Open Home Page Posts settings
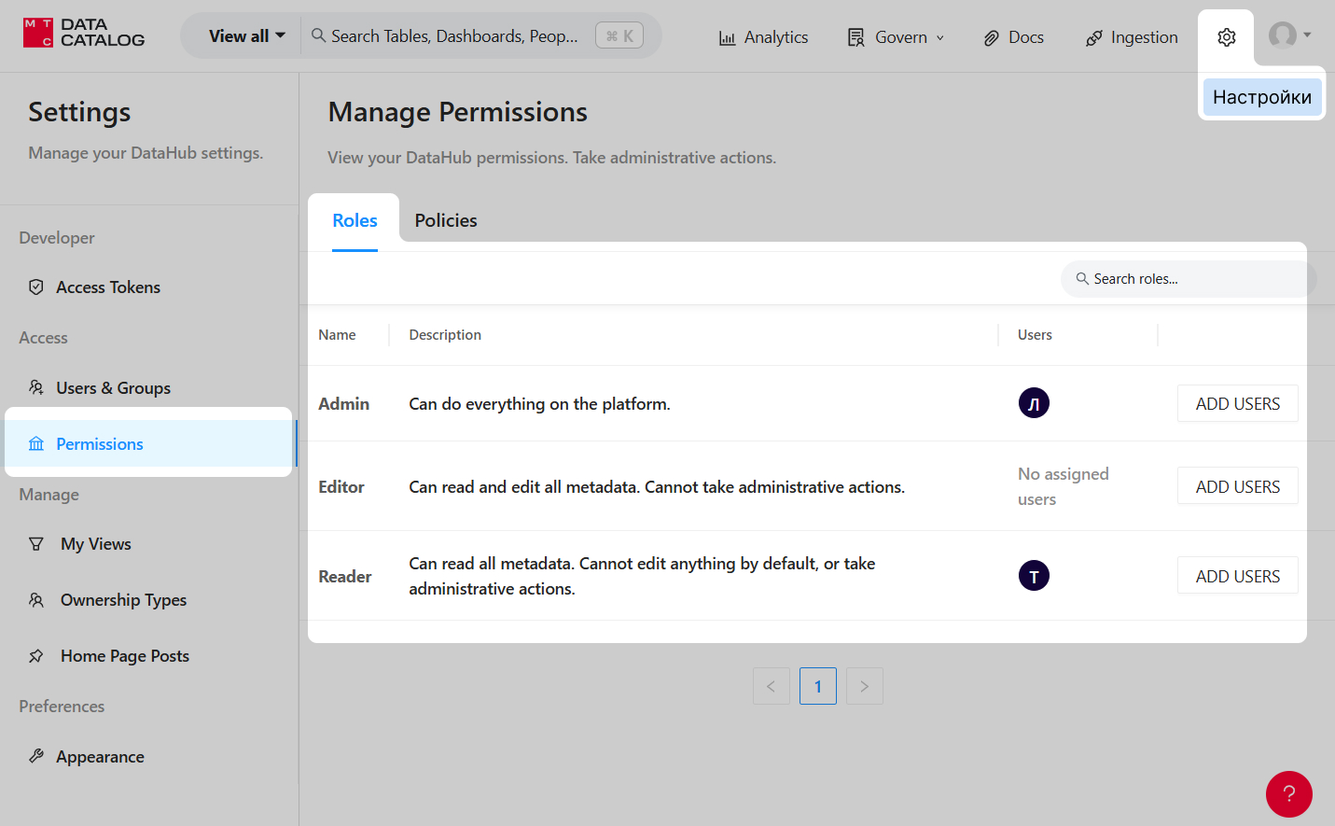Image resolution: width=1335 pixels, height=826 pixels. 124,656
